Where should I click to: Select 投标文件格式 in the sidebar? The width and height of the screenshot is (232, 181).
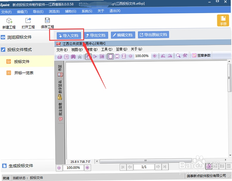[27, 50]
